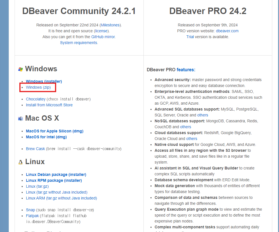Click Query Execution plan graph mode text
The image size is (279, 232).
(x=186, y=209)
